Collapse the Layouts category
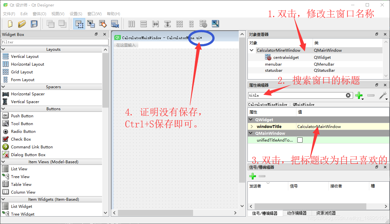This screenshot has width=390, height=224. pyautogui.click(x=3, y=49)
